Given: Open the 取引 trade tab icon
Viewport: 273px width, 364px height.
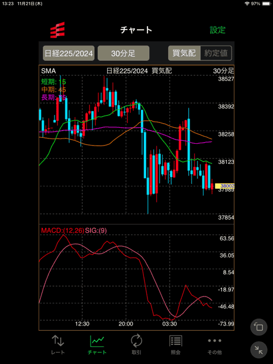Looking at the screenshot, I should (136, 340).
